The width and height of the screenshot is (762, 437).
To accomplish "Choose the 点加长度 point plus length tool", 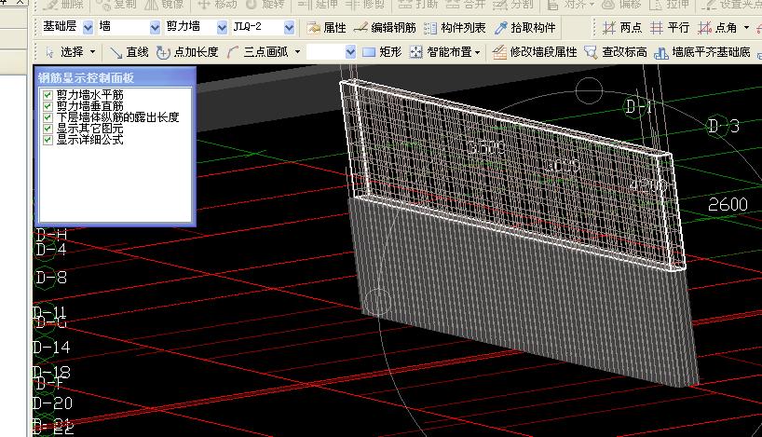I will (187, 51).
